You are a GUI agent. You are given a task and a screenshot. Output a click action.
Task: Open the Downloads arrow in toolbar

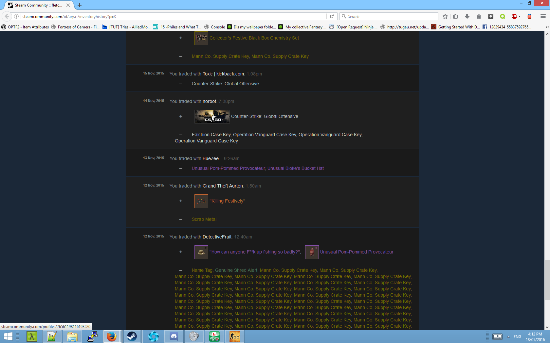click(x=467, y=16)
